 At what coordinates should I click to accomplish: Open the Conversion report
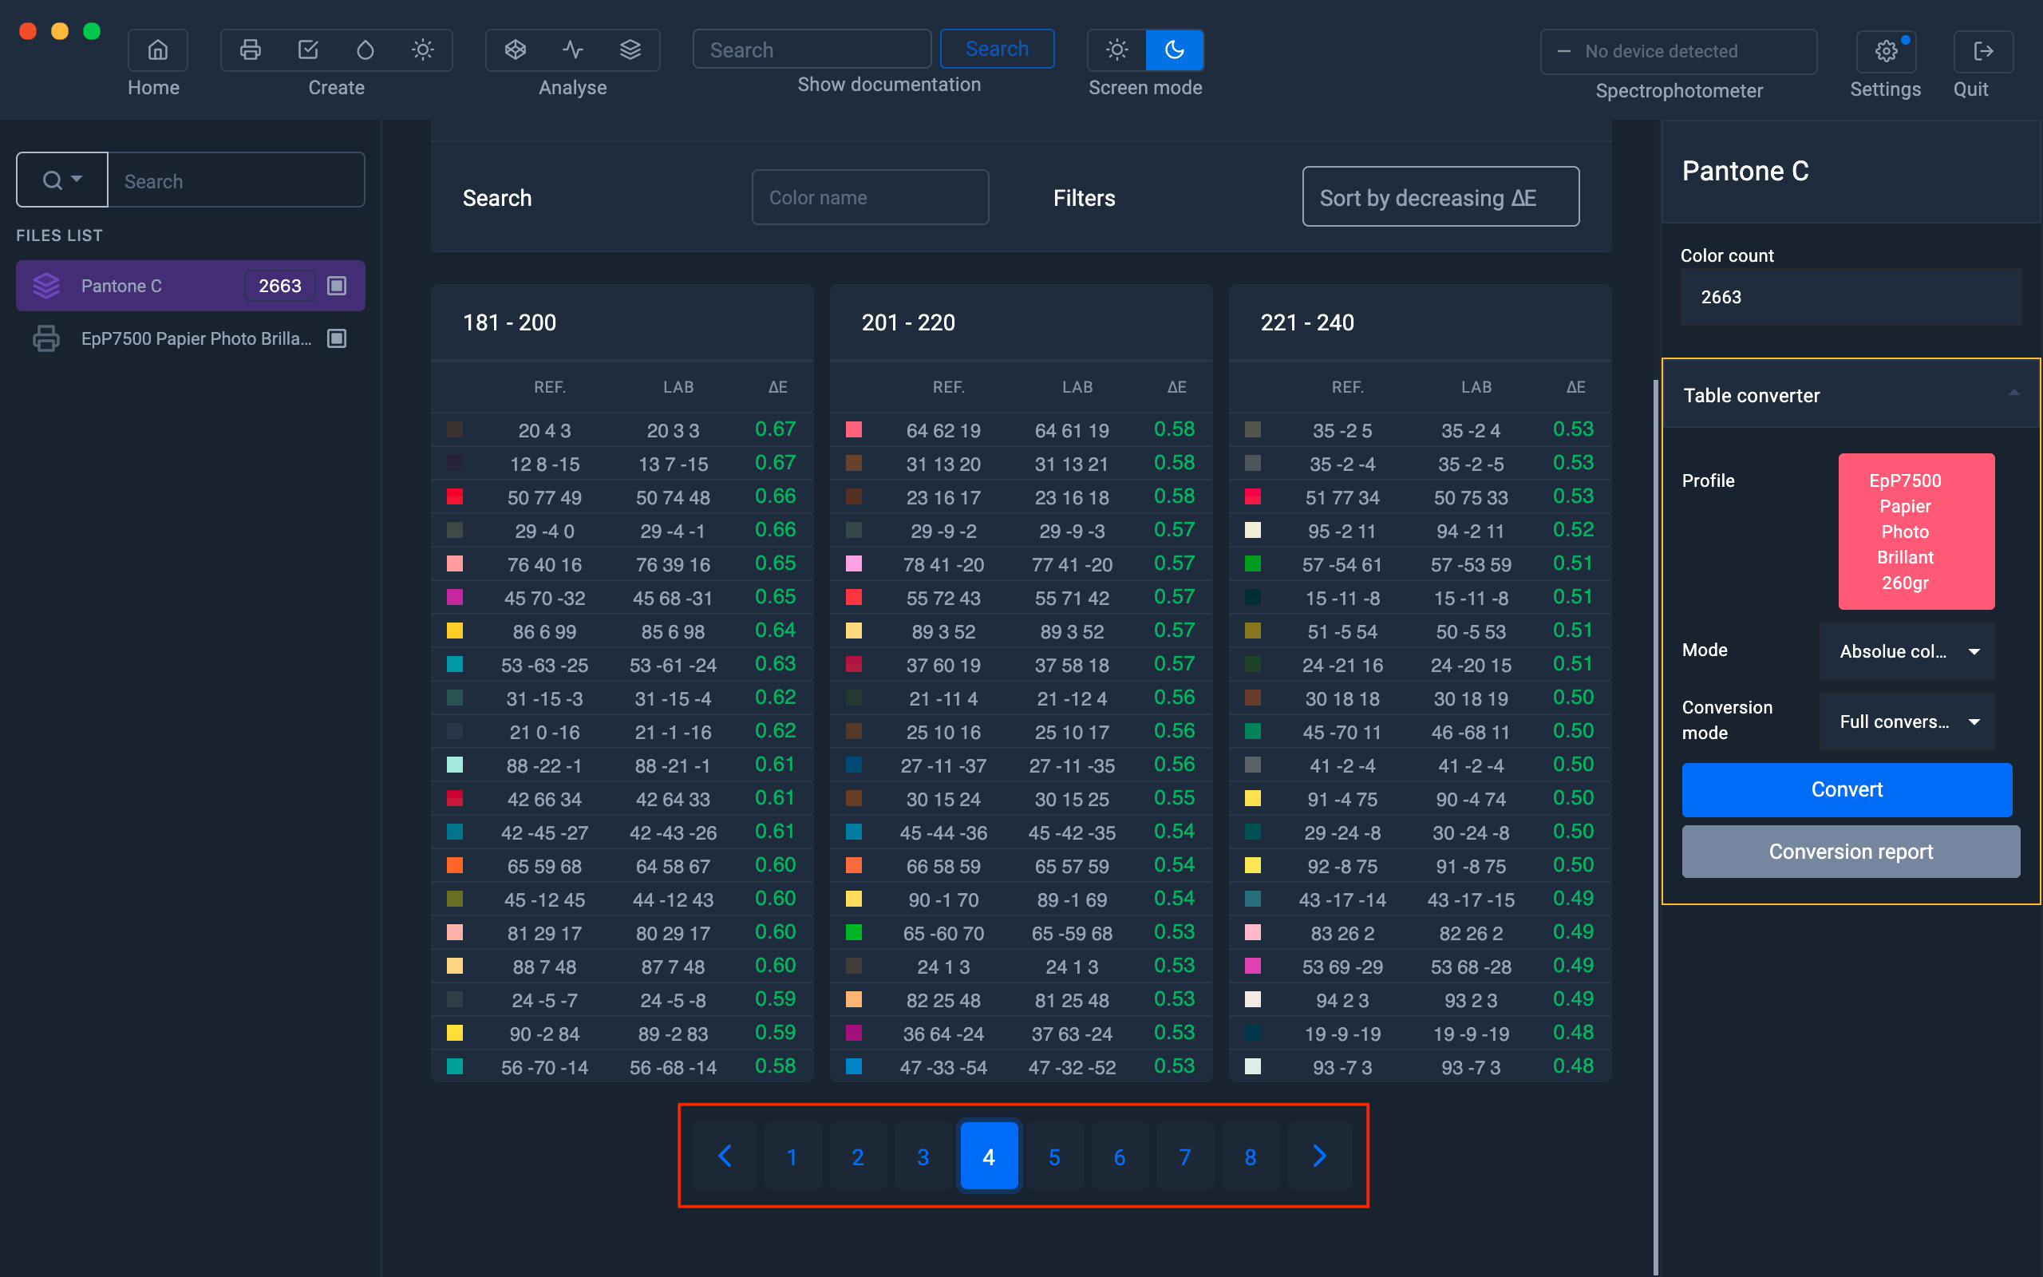point(1851,852)
